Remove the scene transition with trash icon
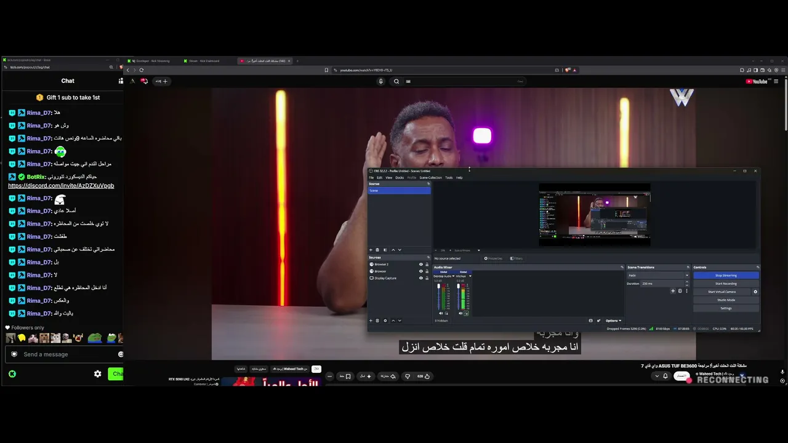 680,291
